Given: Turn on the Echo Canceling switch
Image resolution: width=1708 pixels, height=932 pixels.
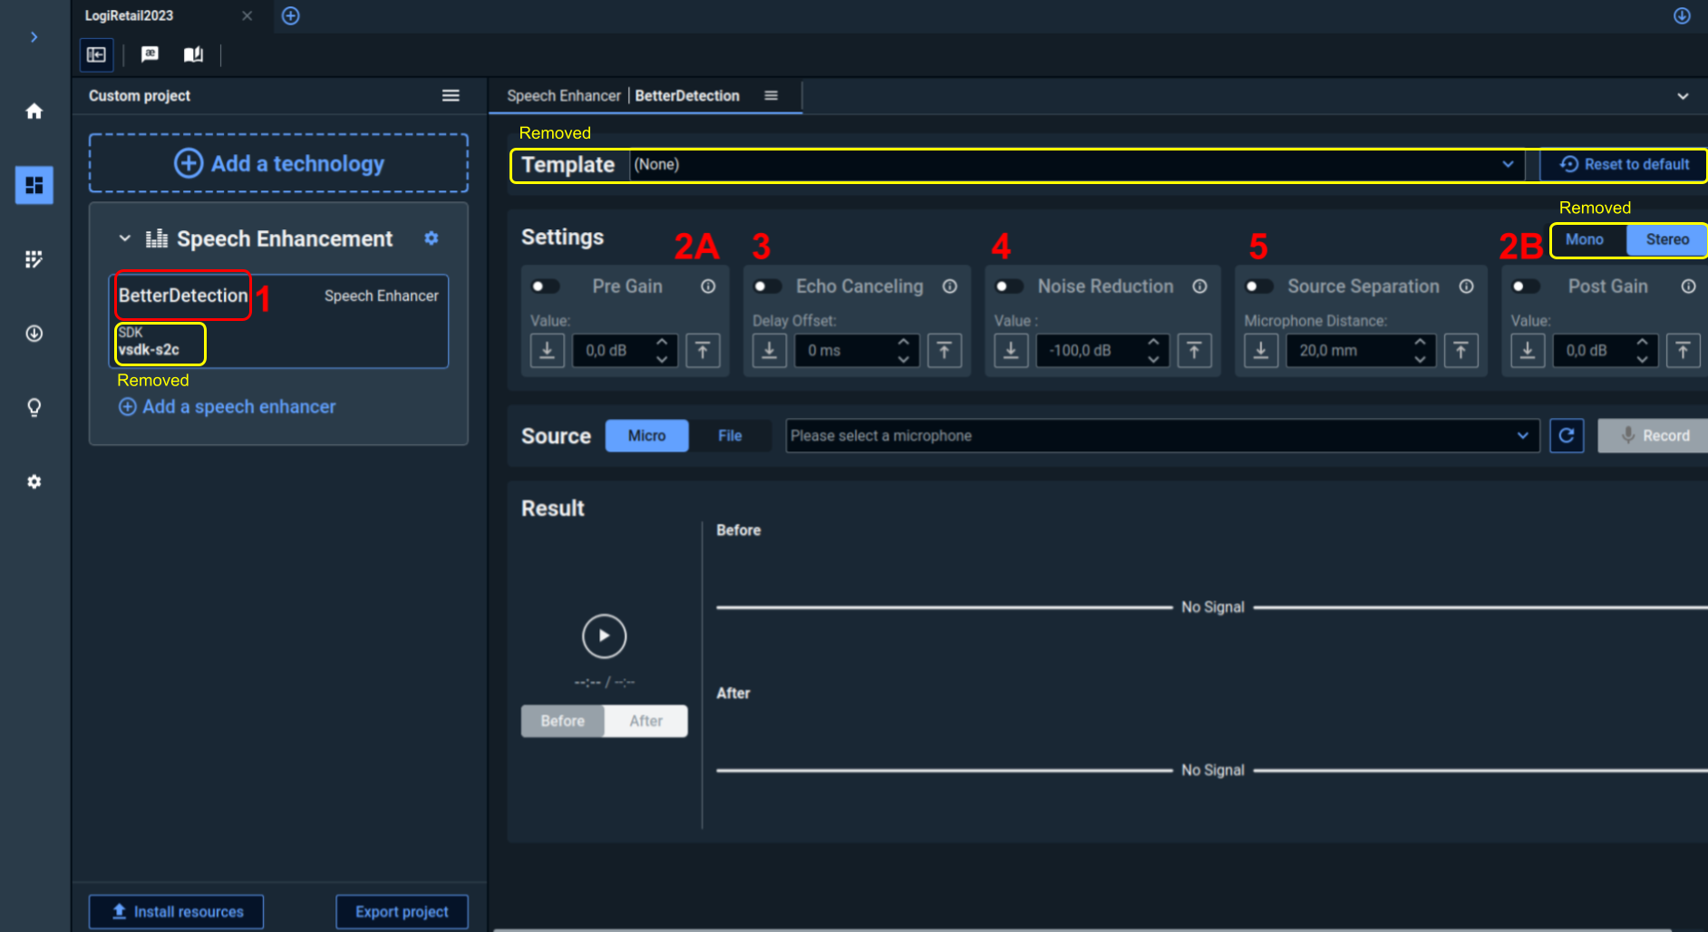Looking at the screenshot, I should (x=767, y=286).
